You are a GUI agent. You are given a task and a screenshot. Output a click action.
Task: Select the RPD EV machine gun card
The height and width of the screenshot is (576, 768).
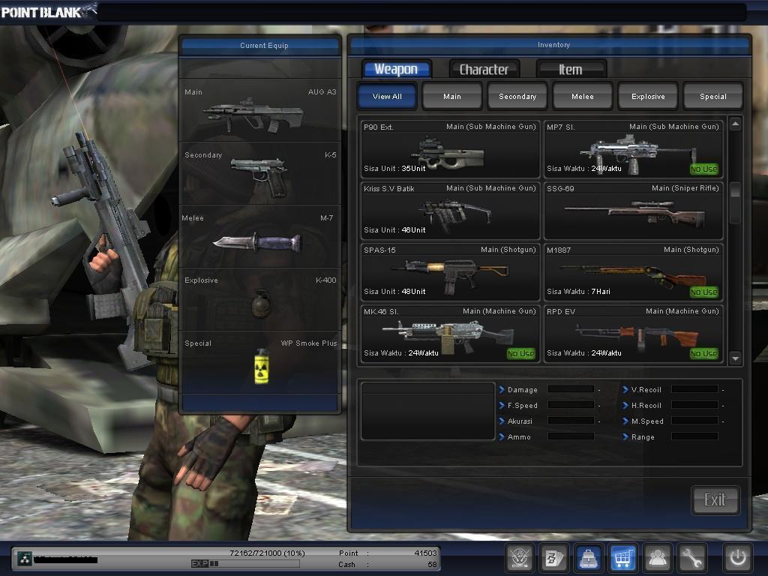click(633, 333)
